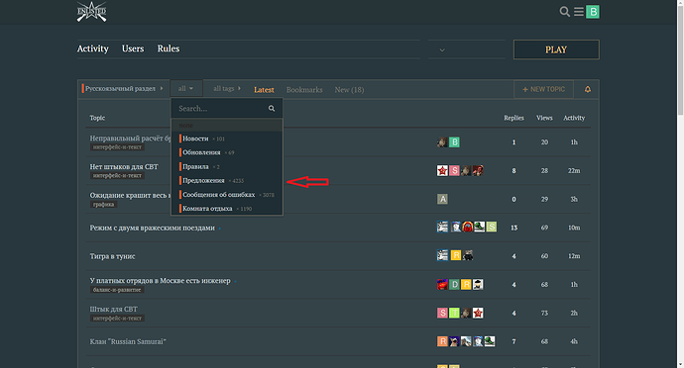Open orange R avatar in Russian Samurai row

click(x=442, y=341)
